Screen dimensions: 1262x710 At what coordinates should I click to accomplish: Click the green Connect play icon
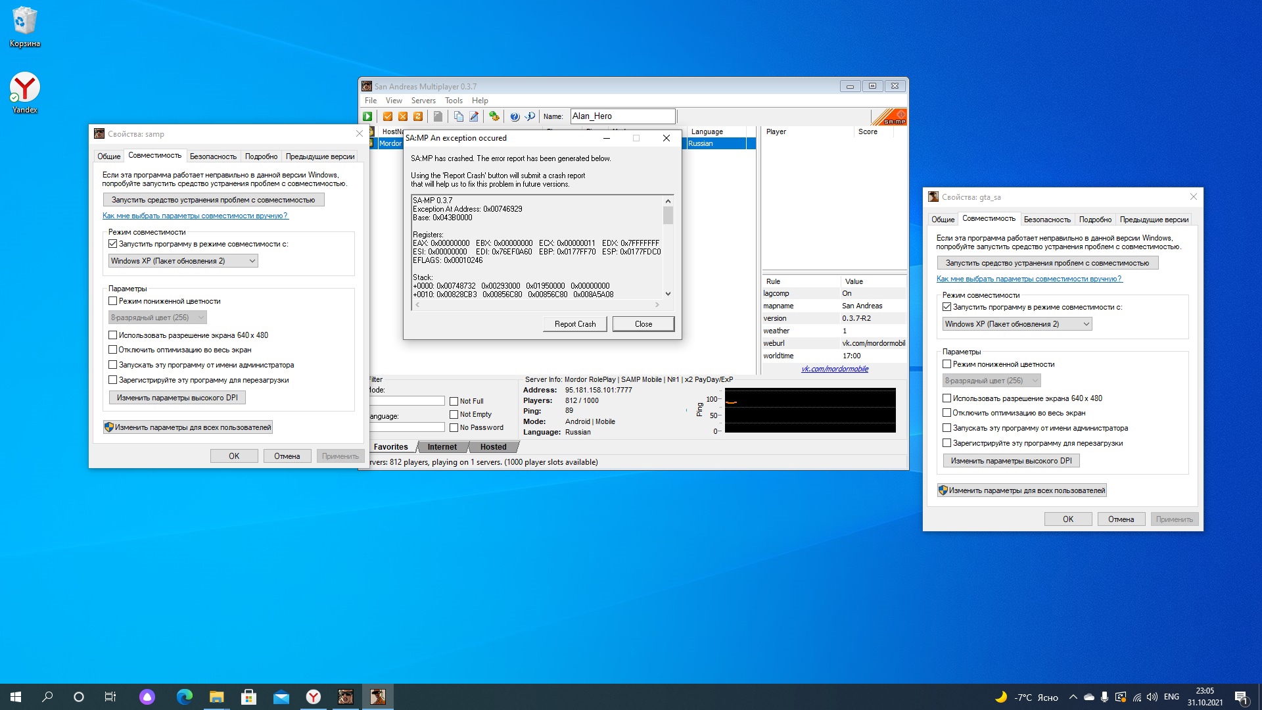tap(367, 116)
